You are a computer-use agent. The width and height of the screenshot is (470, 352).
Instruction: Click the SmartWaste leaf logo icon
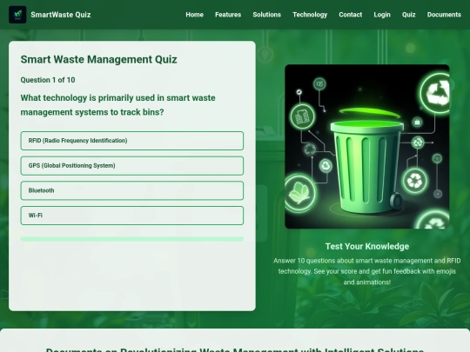[x=17, y=15]
